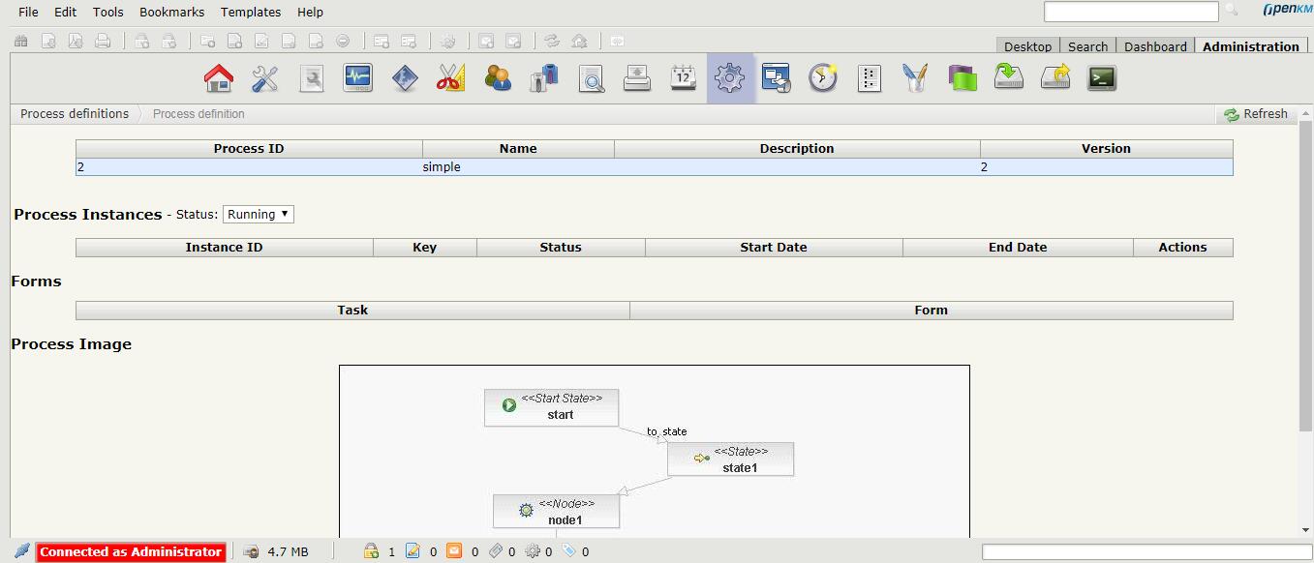
Task: Click the red house Home icon
Action: click(219, 78)
